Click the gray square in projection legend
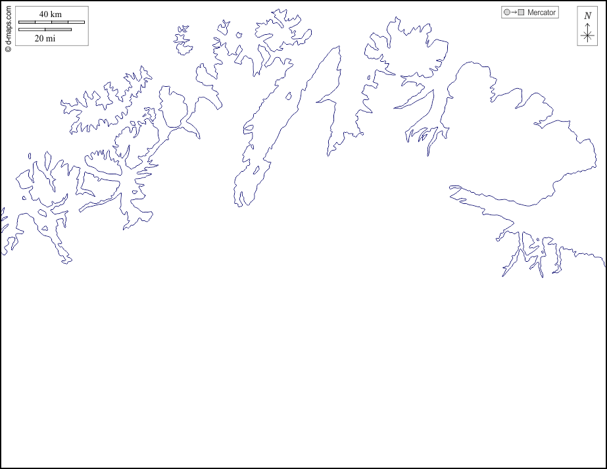 521,12
